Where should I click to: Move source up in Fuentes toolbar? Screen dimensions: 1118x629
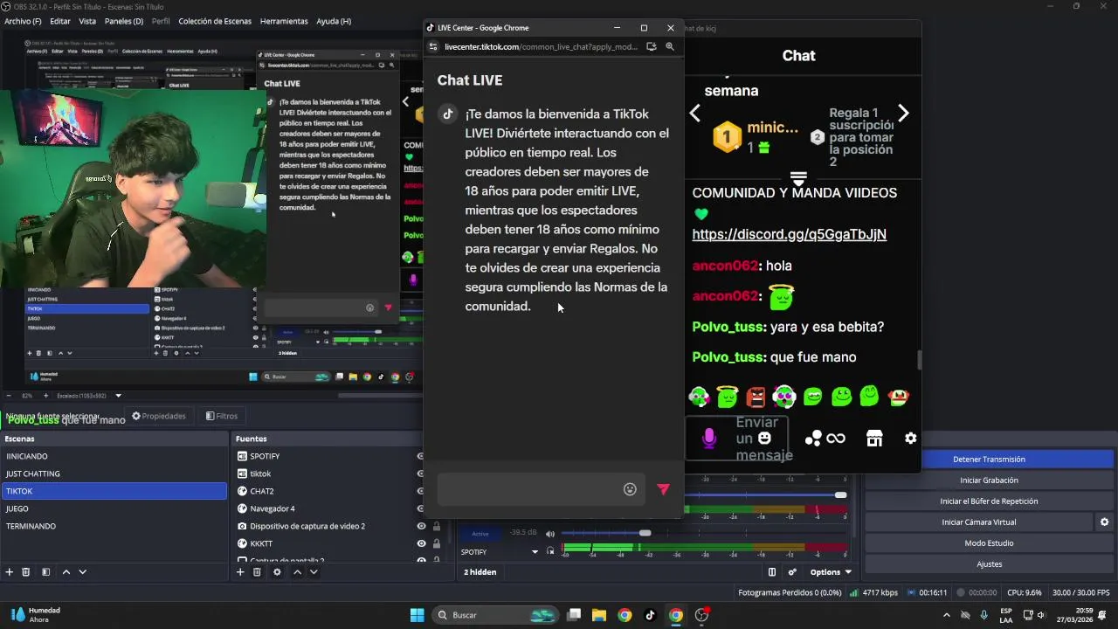(x=297, y=572)
